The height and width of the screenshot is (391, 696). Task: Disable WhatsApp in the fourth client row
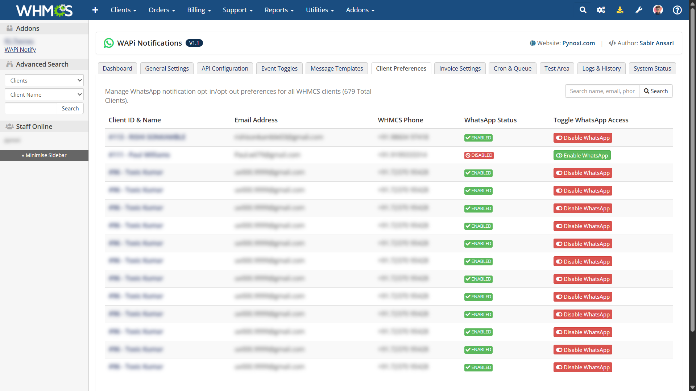tap(583, 191)
